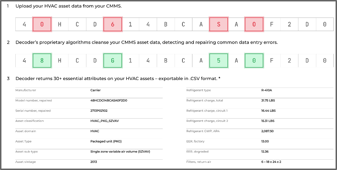Viewport: 337px width, 170px height.
Task: Click the Manufacturer value "Carrier"
Action: coord(96,90)
